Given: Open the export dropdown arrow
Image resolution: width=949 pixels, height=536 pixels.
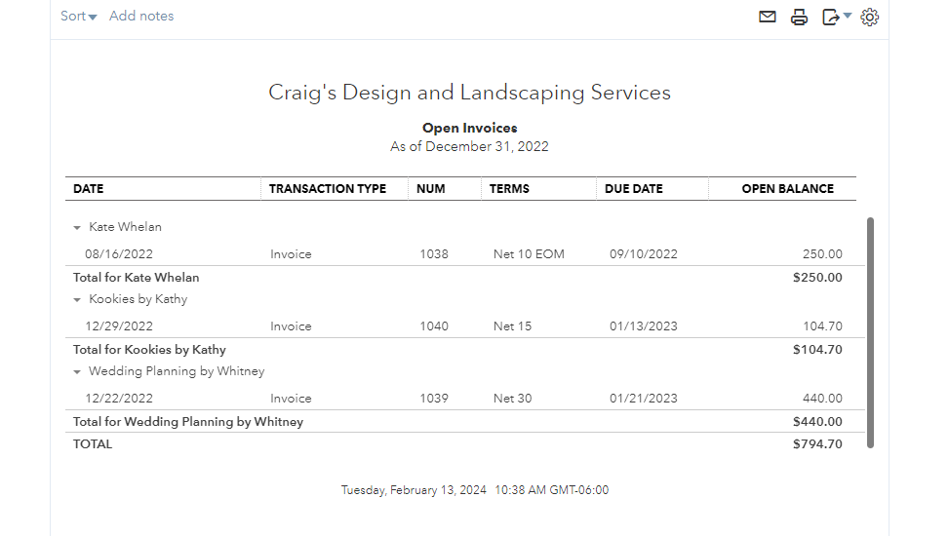Looking at the screenshot, I should click(848, 16).
